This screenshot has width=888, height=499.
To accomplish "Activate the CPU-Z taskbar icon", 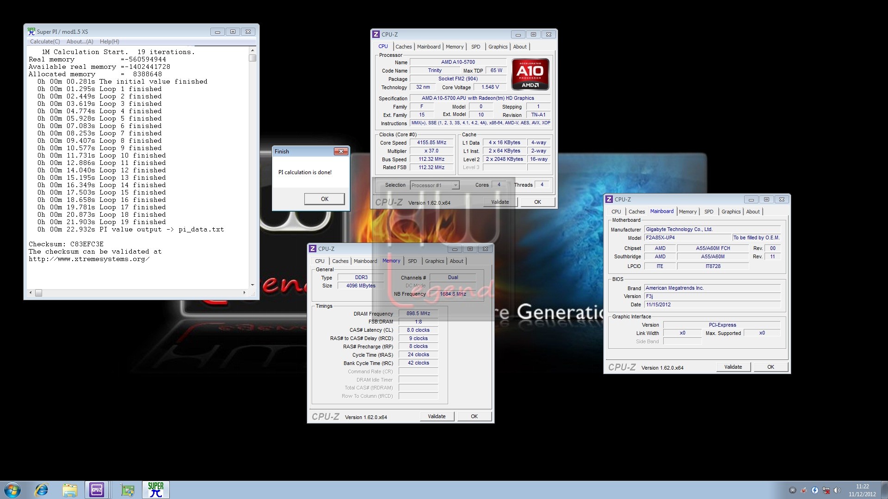I will [97, 490].
